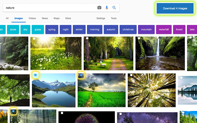197x123 pixels.
Task: Click the microphone voice search icon
Action: tap(107, 8)
